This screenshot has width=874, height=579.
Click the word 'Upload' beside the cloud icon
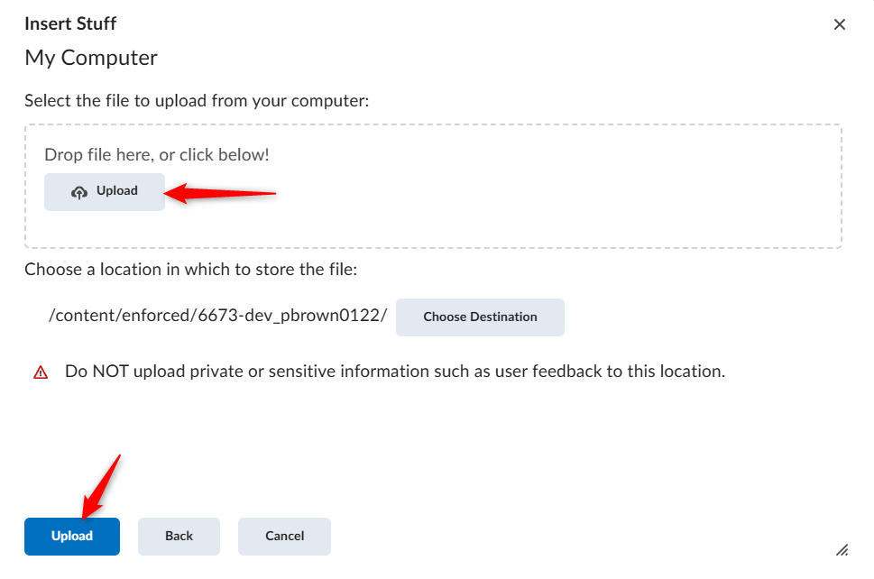click(x=117, y=190)
